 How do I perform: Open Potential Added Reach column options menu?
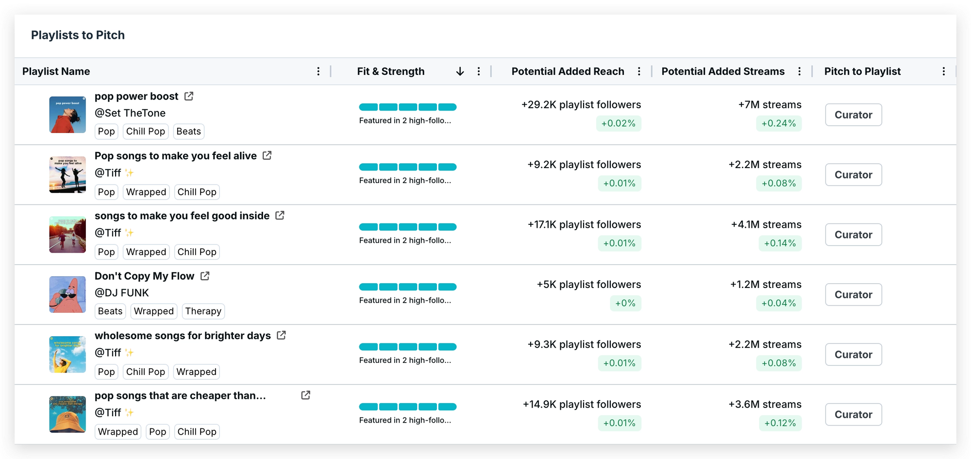[x=639, y=71]
